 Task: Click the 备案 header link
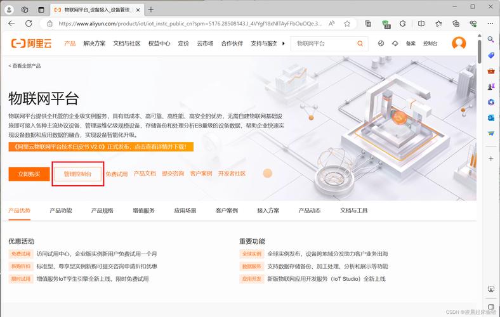point(411,43)
